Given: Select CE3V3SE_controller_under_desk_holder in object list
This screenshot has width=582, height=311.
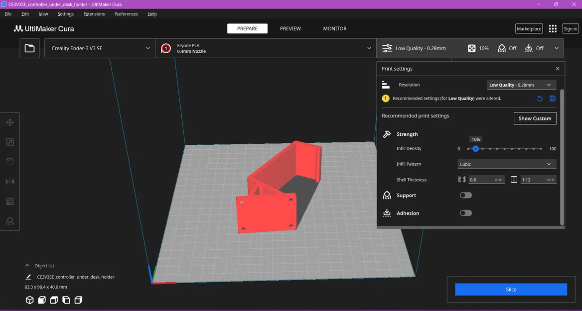Looking at the screenshot, I should [x=75, y=277].
